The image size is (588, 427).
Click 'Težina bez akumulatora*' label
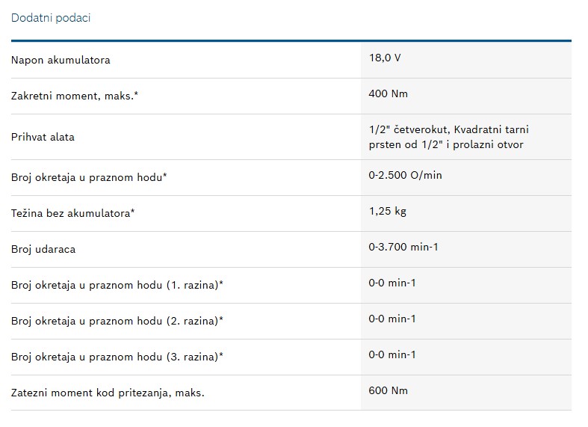[72, 213]
